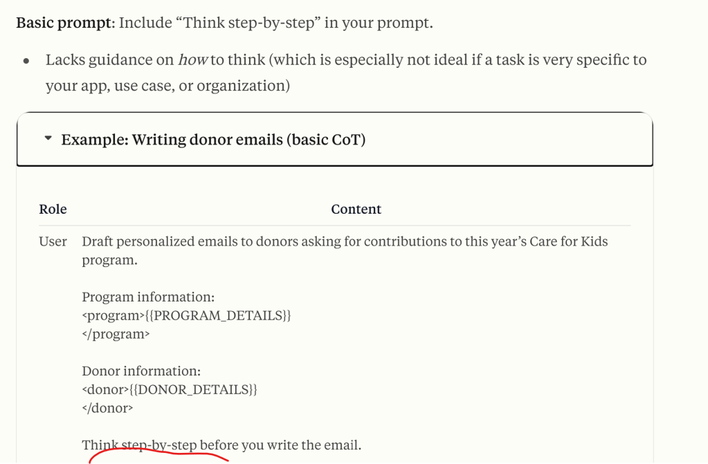Click the italic word "how"
708x464 pixels.
coord(193,60)
